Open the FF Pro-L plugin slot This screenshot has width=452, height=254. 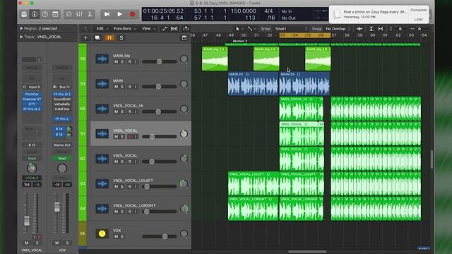click(x=62, y=119)
